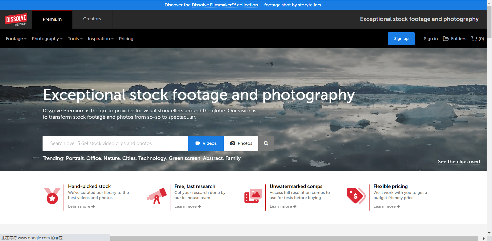Image resolution: width=492 pixels, height=241 pixels.
Task: Click the Nature trending link
Action: click(x=111, y=158)
